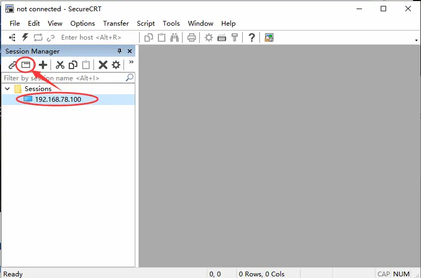The width and height of the screenshot is (421, 278).
Task: Click Connect in Tab icon in Session Manager
Action: pyautogui.click(x=26, y=64)
